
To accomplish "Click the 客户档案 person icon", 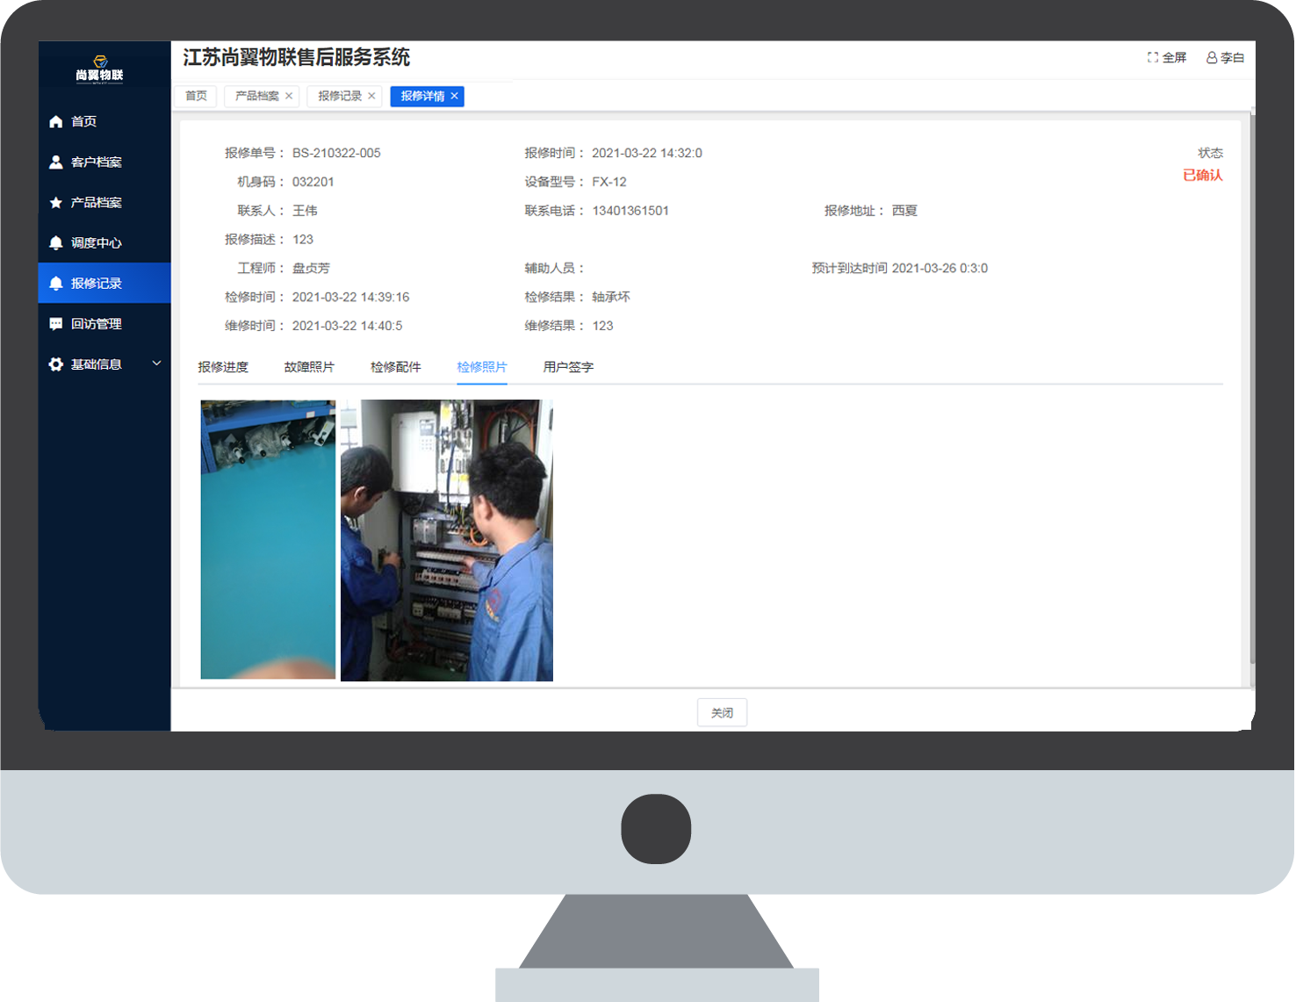I will (x=56, y=162).
